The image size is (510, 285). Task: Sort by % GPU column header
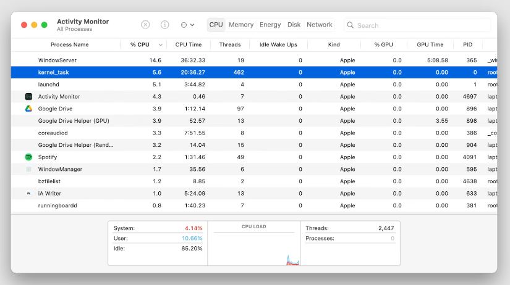(383, 44)
